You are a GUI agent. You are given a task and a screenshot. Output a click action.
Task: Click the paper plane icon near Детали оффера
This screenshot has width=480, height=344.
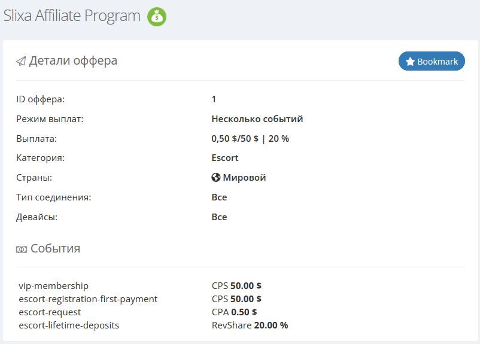21,61
